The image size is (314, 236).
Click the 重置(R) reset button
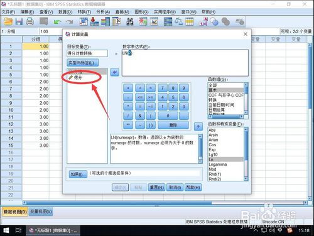tap(156, 187)
